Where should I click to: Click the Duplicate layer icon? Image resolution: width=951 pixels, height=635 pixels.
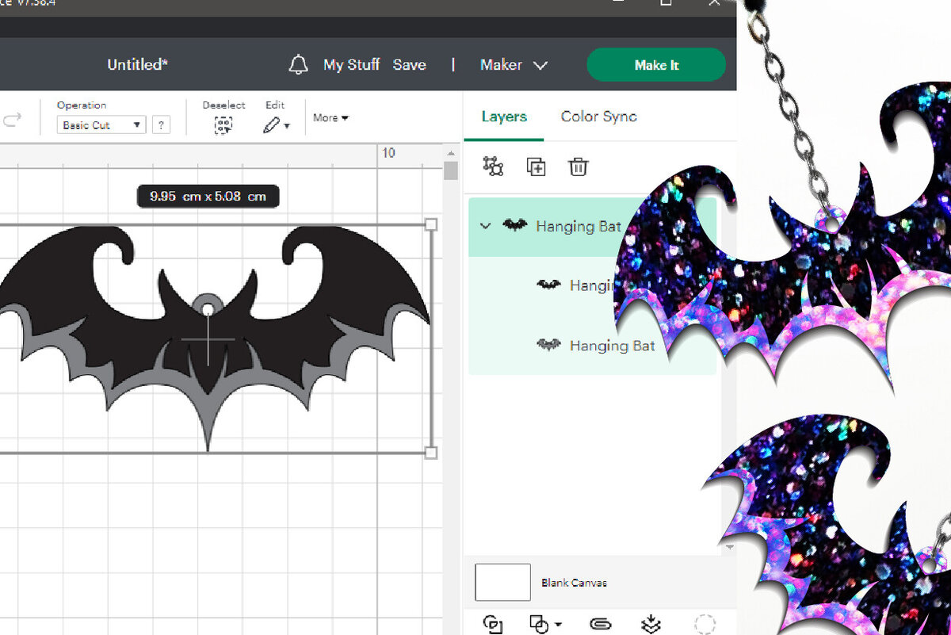point(536,166)
